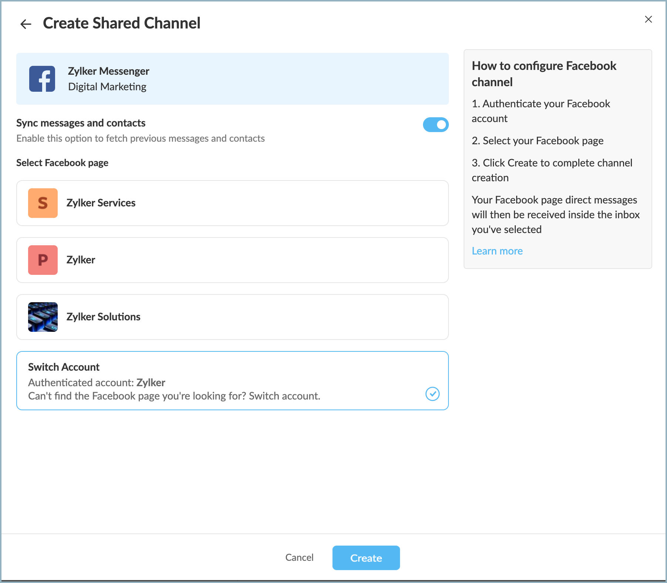The image size is (667, 583).
Task: Click the Select Facebook page heading
Action: 62,163
